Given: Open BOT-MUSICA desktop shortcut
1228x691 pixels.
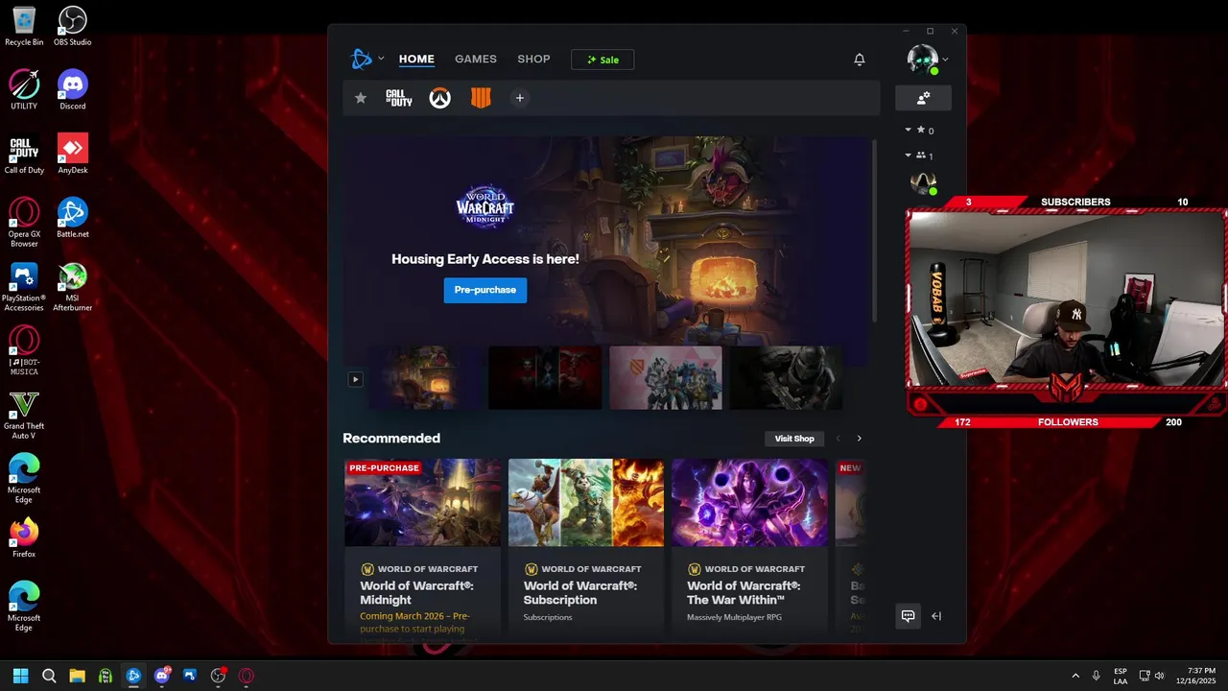Looking at the screenshot, I should click(x=24, y=350).
